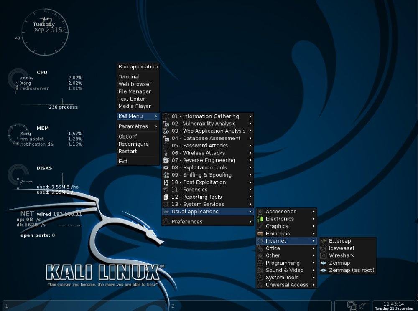Click the volume speaker tray icon
Viewport: 418px width, 311px height.
tap(363, 306)
